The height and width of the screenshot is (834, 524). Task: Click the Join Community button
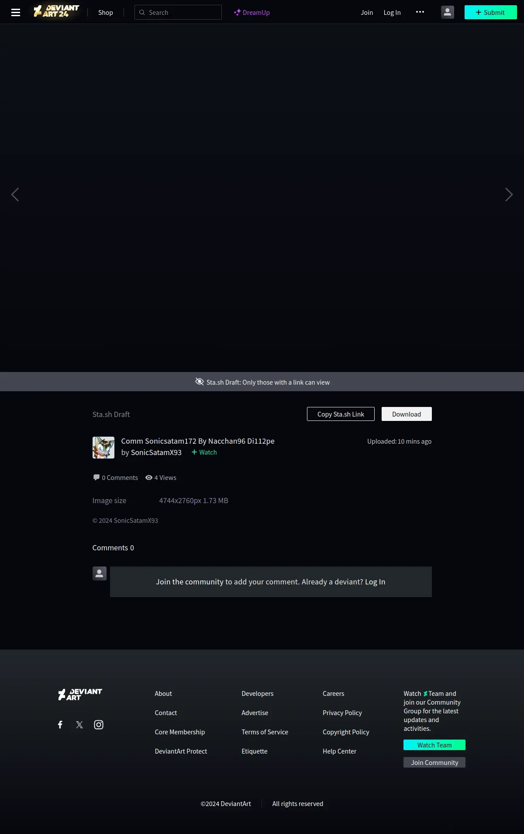[434, 762]
